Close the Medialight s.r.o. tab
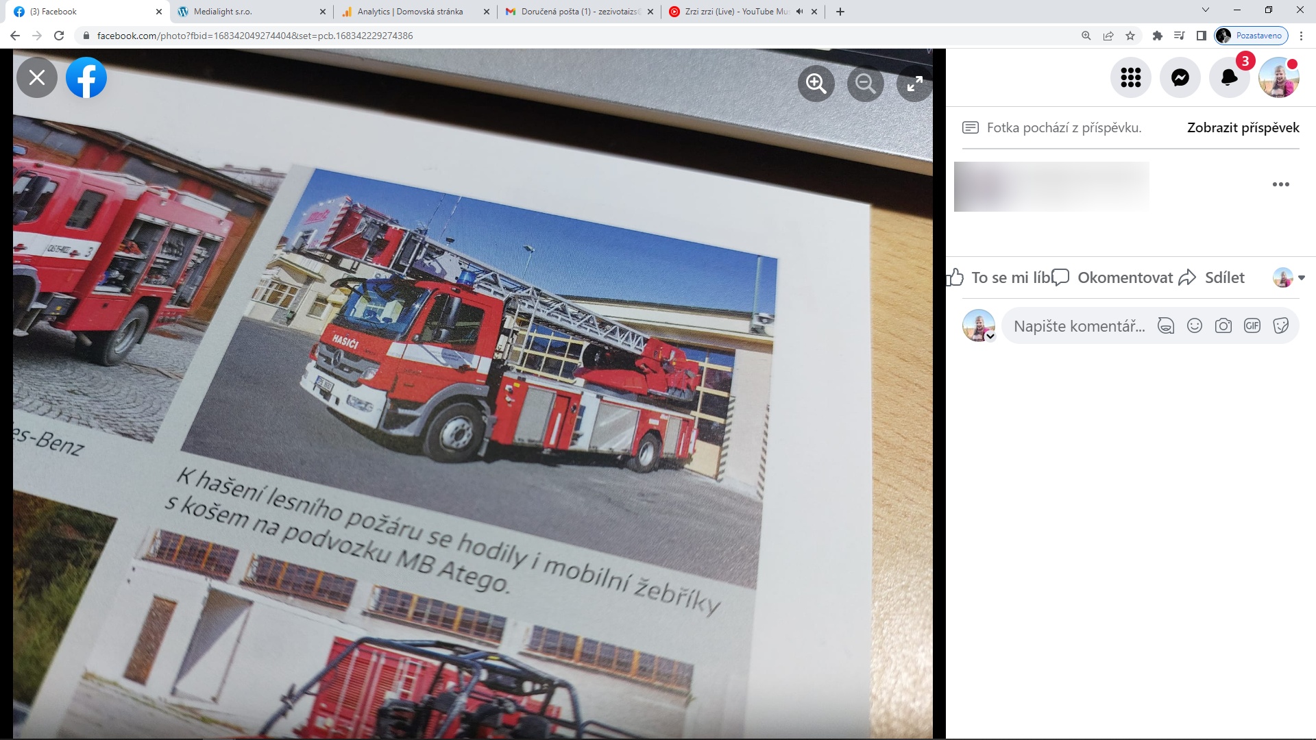 pos(323,12)
